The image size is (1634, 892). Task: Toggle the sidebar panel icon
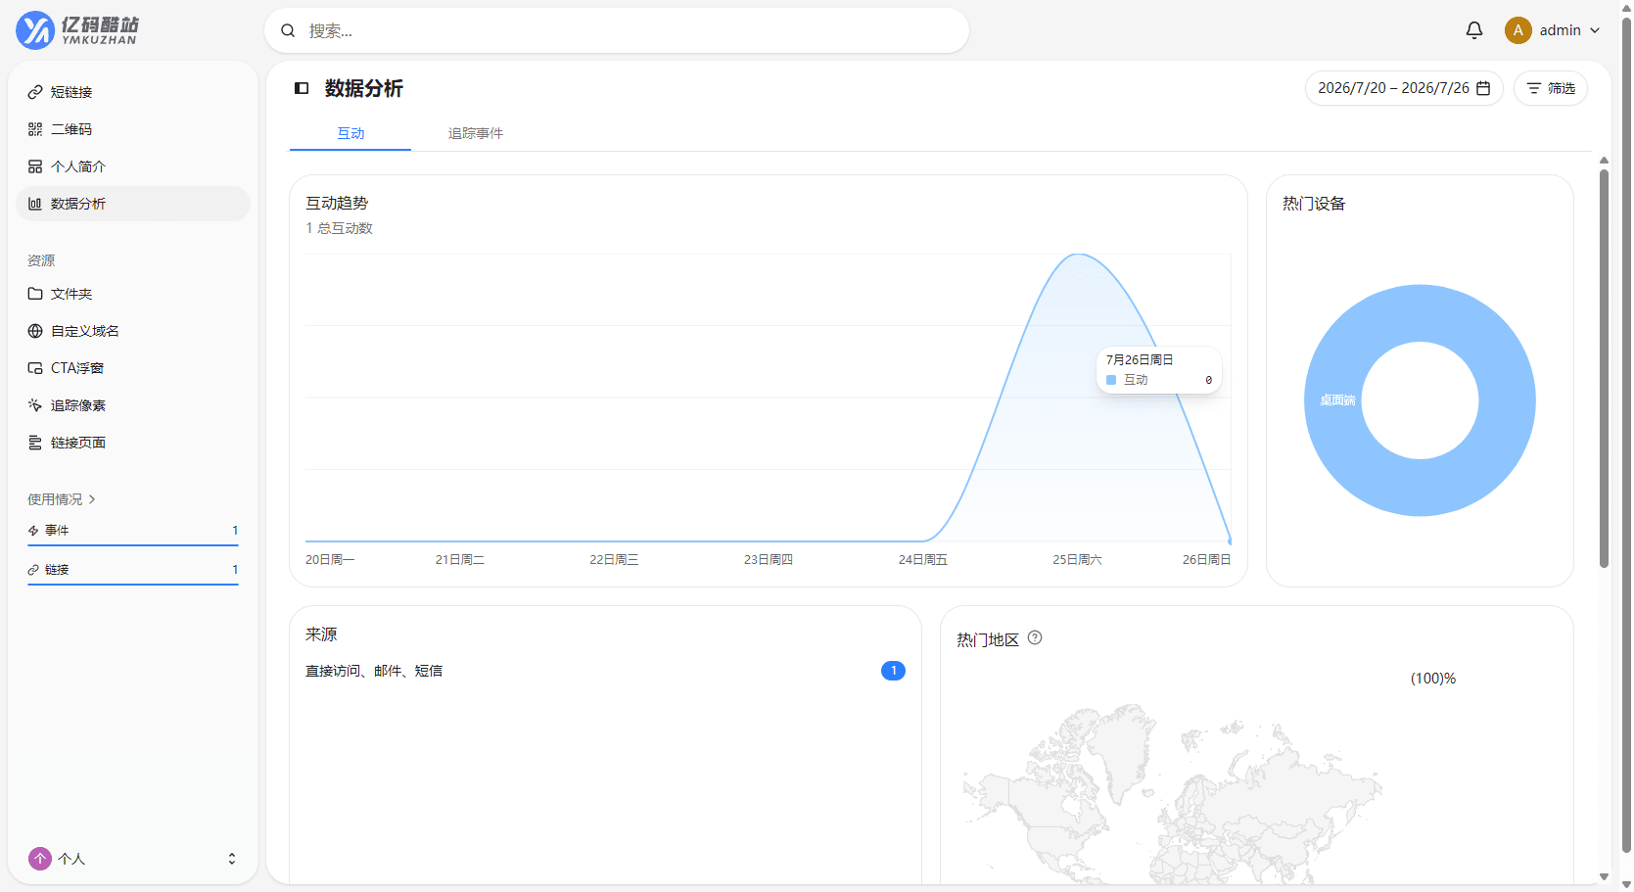pos(302,88)
